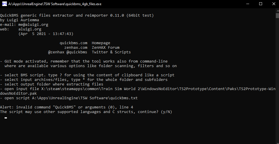Click the quickbms.txt script path line
The image size is (279, 144).
tap(69, 98)
